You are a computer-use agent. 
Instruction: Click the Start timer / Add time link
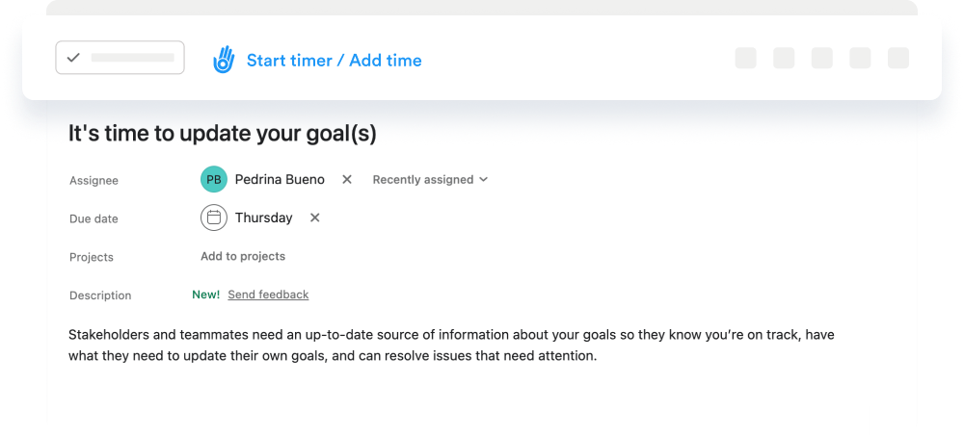pos(334,61)
